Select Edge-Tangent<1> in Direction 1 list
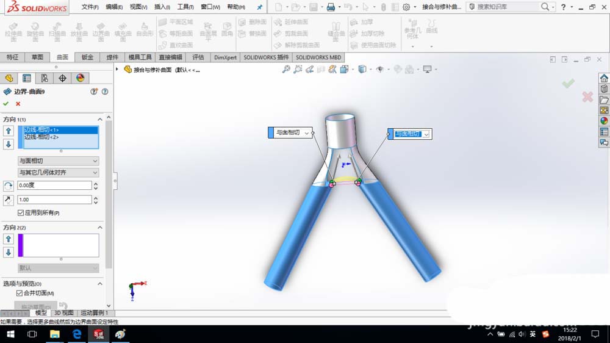The width and height of the screenshot is (610, 343). (60, 129)
